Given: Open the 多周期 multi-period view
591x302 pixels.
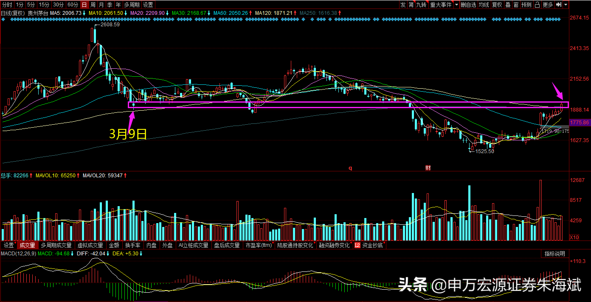Looking at the screenshot, I should click(132, 5).
